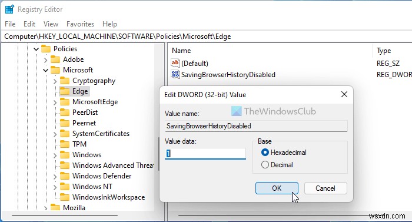Click the Value data input field
This screenshot has width=412, height=222.
pos(205,154)
